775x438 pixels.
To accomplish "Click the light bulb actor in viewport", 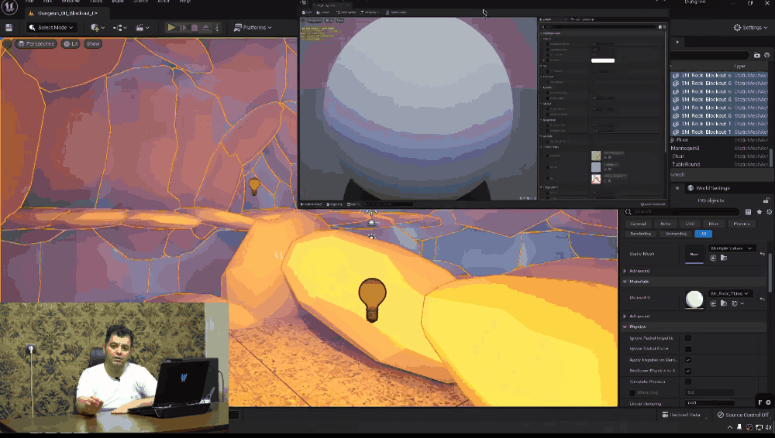I will click(x=372, y=299).
